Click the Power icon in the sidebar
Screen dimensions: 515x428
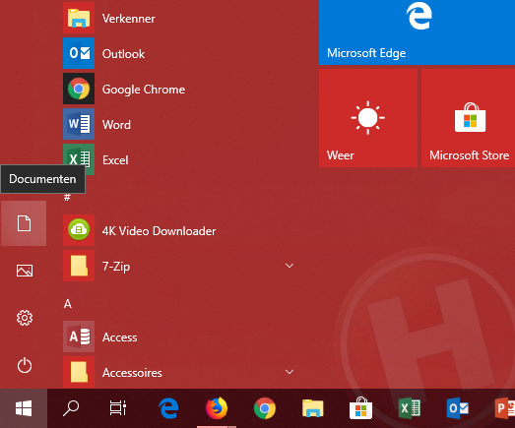(x=25, y=365)
